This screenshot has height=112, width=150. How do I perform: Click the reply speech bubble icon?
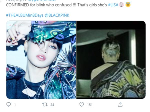(8, 105)
